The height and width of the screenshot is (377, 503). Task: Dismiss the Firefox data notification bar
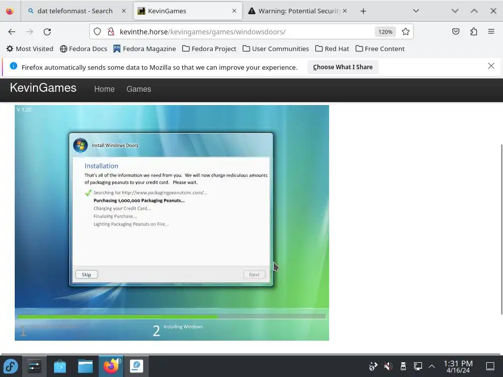(491, 66)
